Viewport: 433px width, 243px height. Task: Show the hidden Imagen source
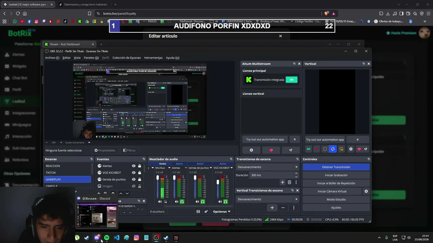[x=134, y=186]
